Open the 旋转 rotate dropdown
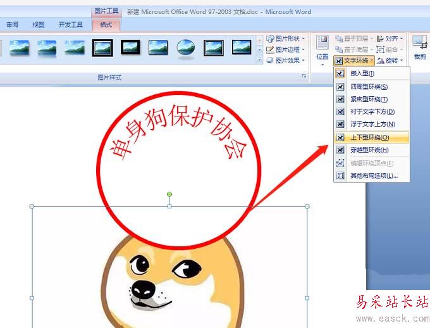Image resolution: width=430 pixels, height=328 pixels. [x=390, y=60]
